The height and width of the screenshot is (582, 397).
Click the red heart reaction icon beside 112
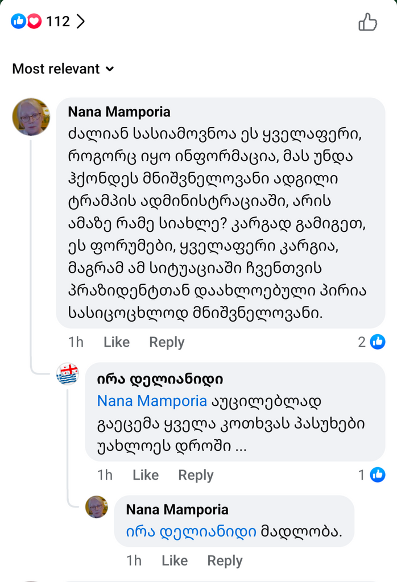pos(34,22)
